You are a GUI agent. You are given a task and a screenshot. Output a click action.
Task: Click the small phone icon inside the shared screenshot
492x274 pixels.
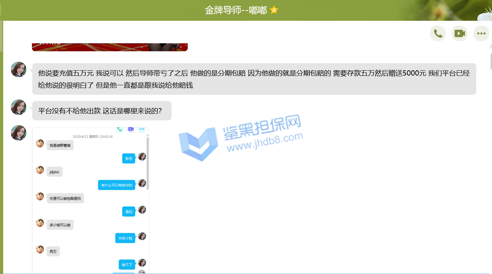[x=119, y=129]
